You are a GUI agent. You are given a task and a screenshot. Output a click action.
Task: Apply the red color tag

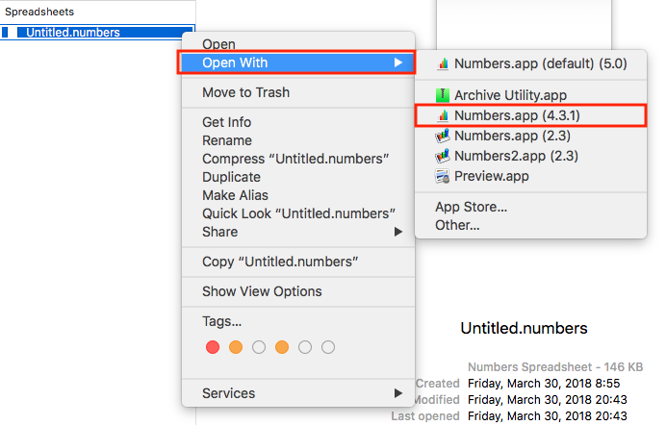point(213,347)
